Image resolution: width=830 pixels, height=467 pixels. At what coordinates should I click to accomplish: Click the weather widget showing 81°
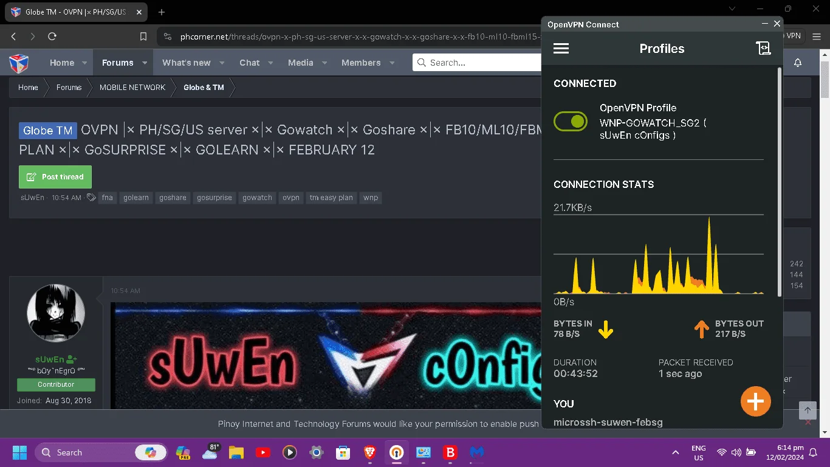tap(210, 452)
